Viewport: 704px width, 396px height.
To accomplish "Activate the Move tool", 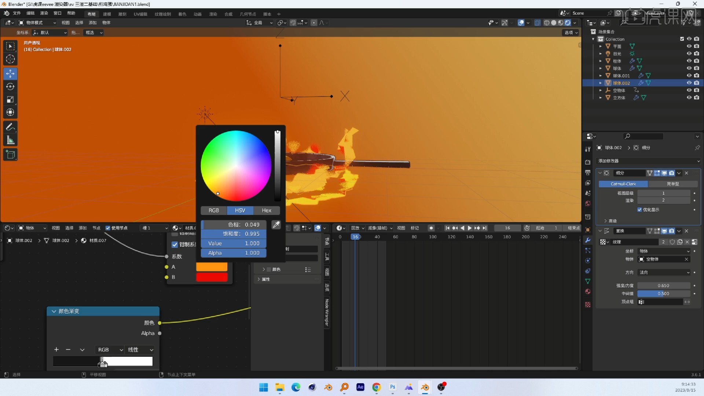I will coord(10,74).
